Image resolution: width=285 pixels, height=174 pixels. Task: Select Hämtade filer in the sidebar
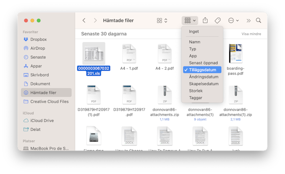(46, 93)
